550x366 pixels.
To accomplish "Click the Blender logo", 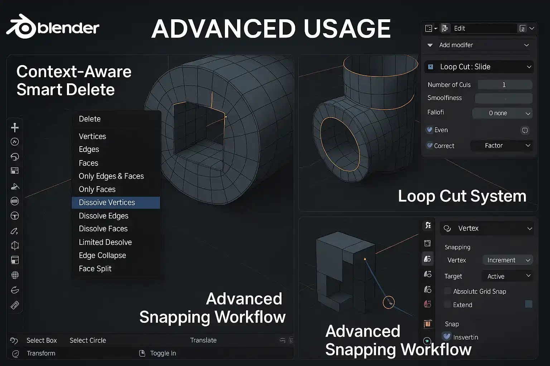I will pyautogui.click(x=53, y=27).
